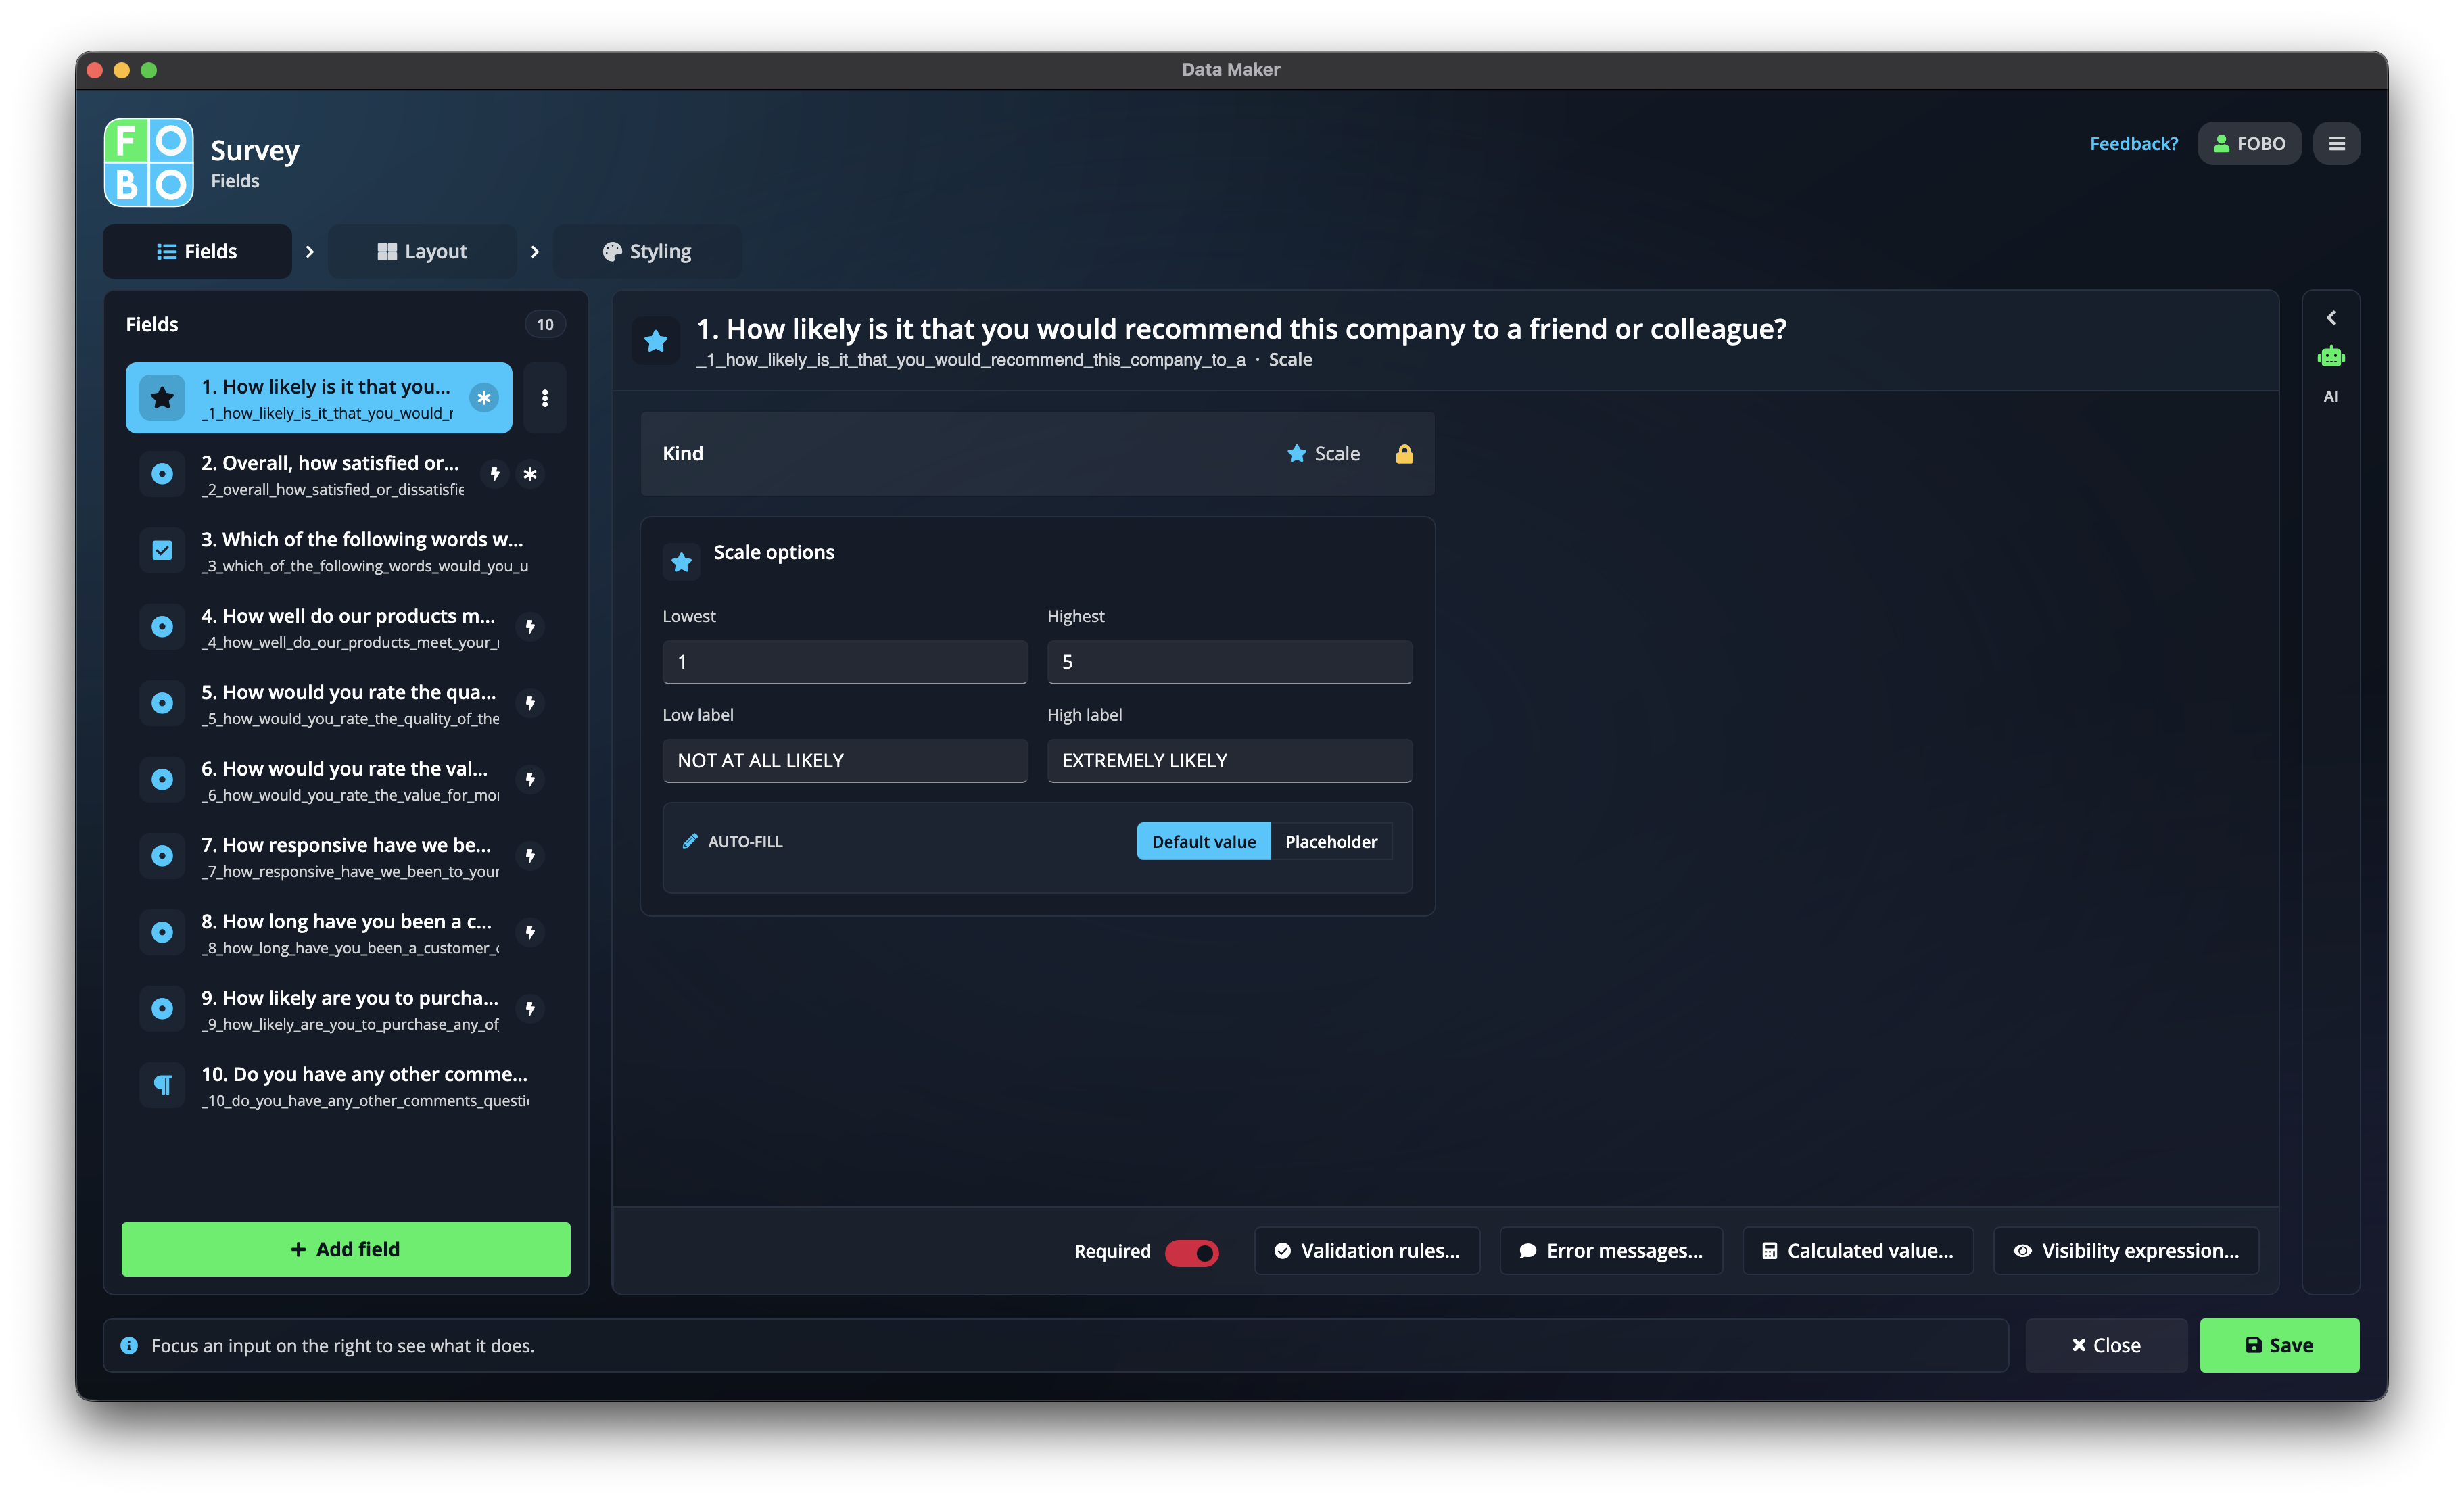Click the star icon on field 1 row
This screenshot has height=1501, width=2464.
(x=162, y=398)
